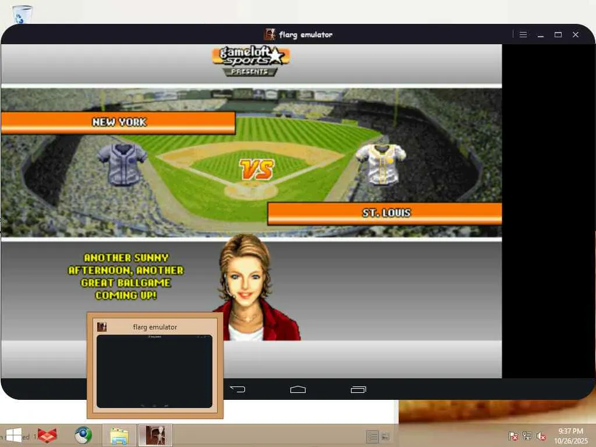Image resolution: width=596 pixels, height=447 pixels.
Task: Open the Chromium browser taskbar icon
Action: point(83,435)
